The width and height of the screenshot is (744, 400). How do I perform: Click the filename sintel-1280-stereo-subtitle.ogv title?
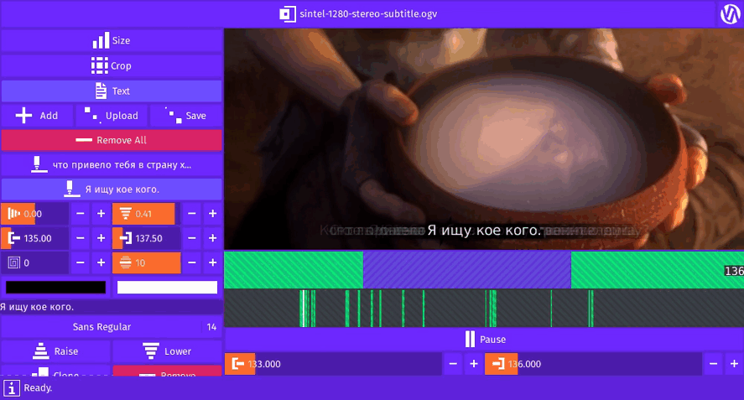click(368, 13)
